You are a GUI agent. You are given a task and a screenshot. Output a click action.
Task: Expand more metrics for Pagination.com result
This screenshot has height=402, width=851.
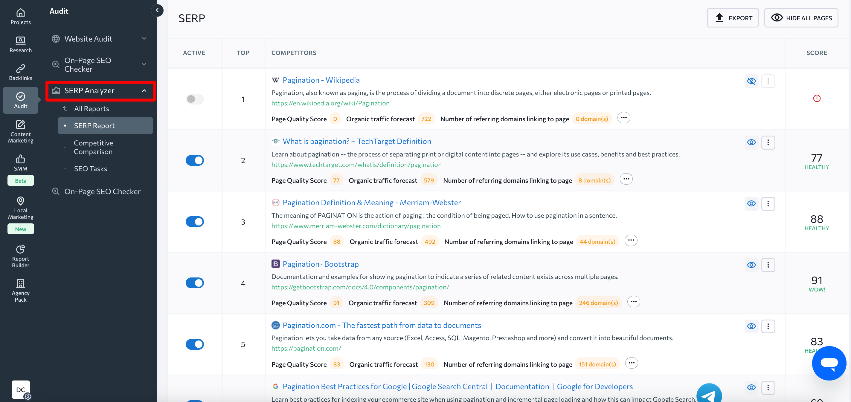point(631,363)
